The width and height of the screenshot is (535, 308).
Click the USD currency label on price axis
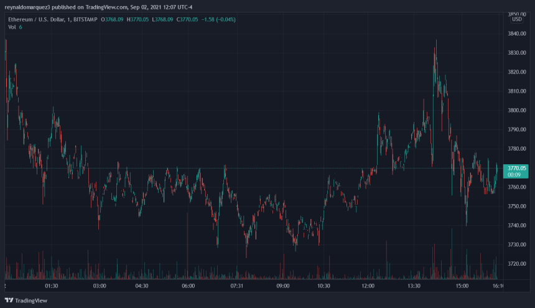[x=516, y=19]
